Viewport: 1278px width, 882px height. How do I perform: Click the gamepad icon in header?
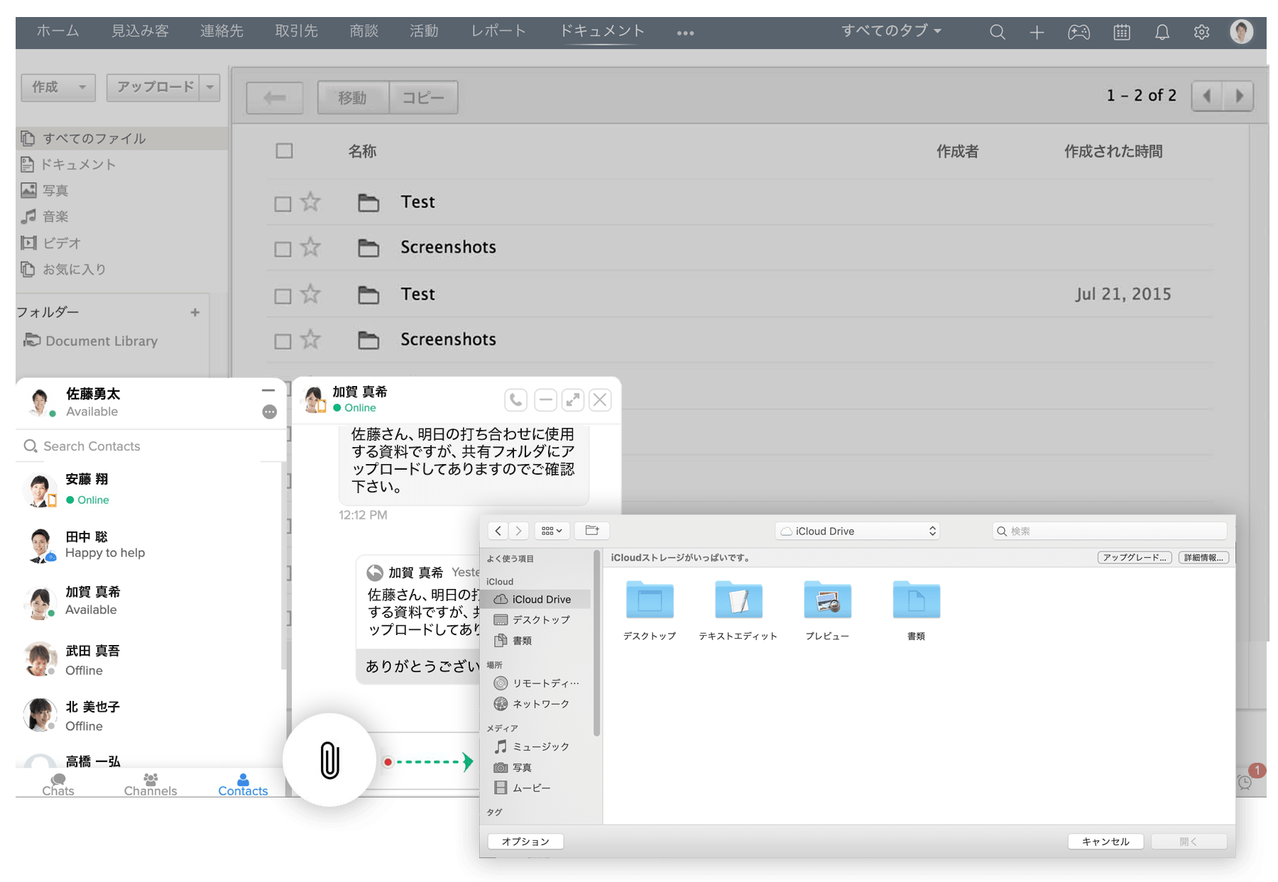tap(1078, 32)
